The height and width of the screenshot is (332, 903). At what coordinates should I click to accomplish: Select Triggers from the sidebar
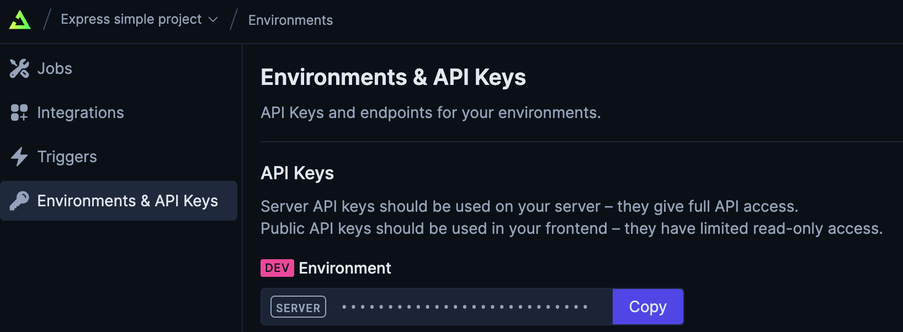(67, 157)
